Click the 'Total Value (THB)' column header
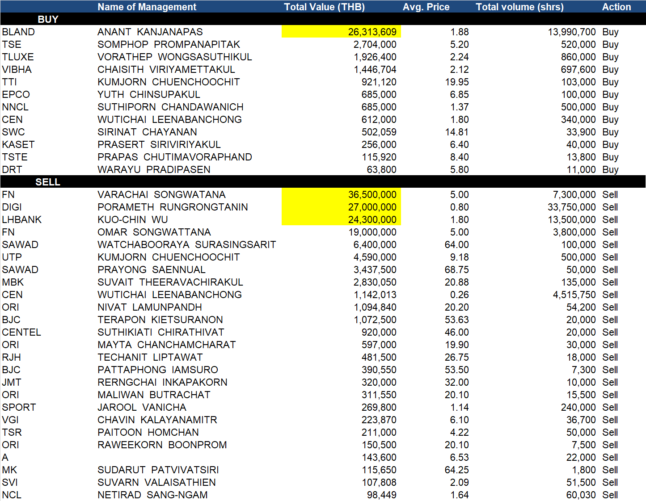 325,7
